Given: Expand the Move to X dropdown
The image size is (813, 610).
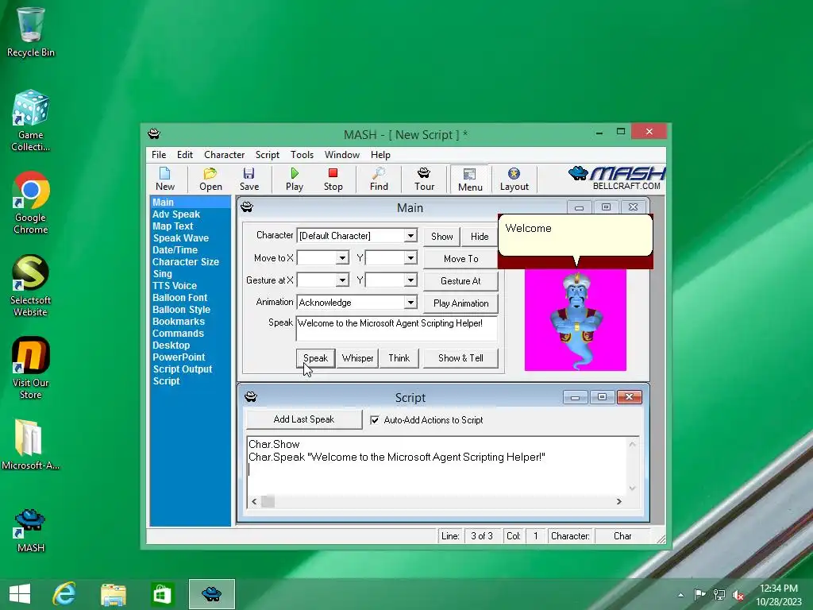Looking at the screenshot, I should click(x=342, y=258).
